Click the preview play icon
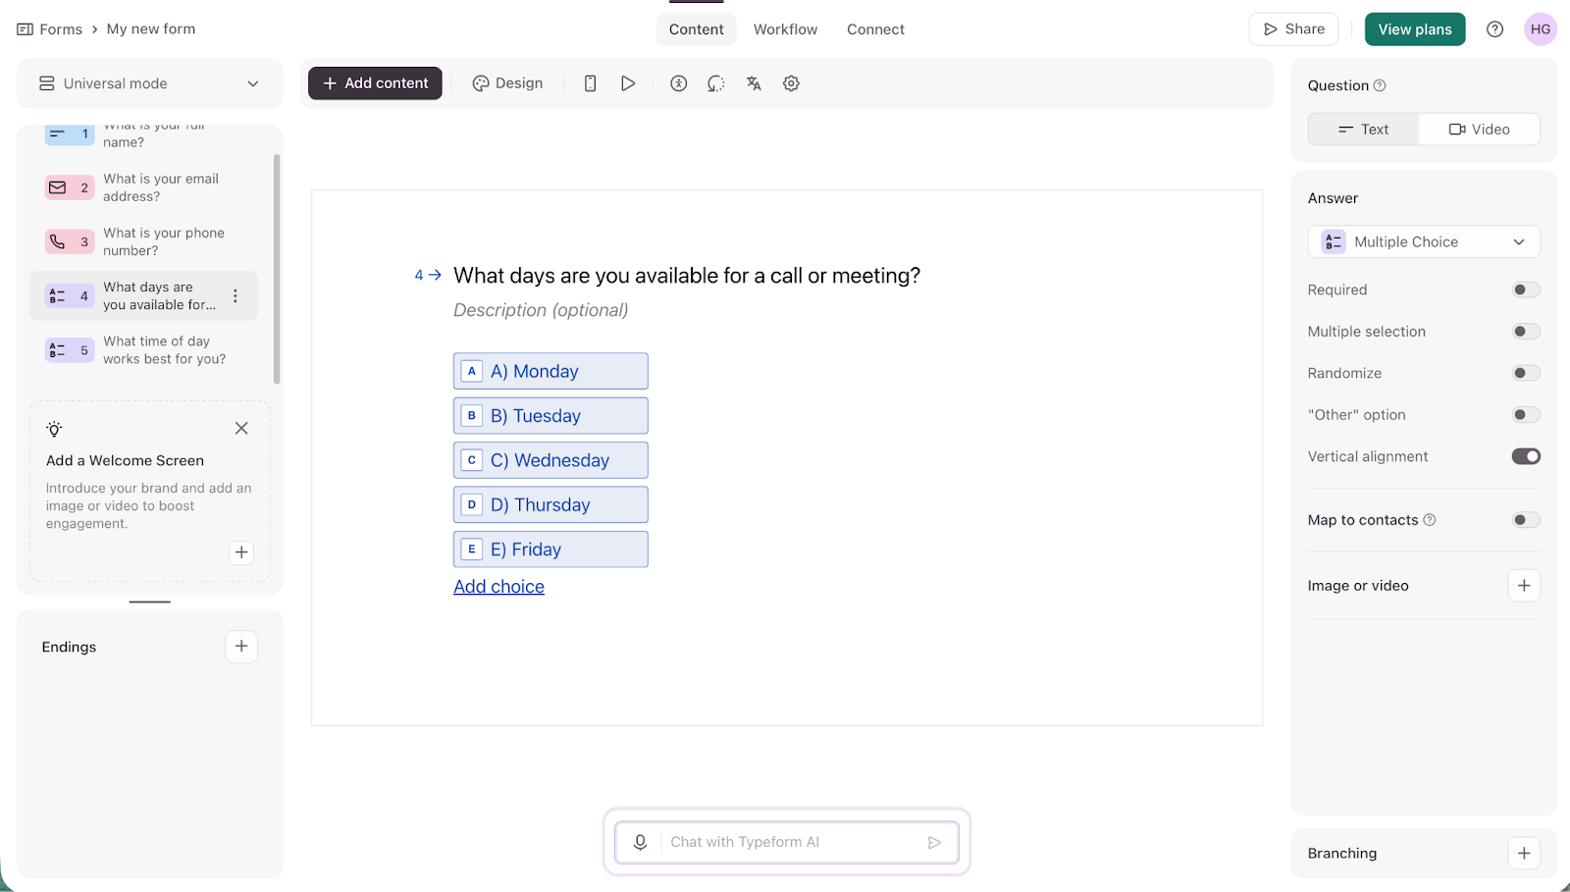Image resolution: width=1570 pixels, height=892 pixels. click(628, 83)
